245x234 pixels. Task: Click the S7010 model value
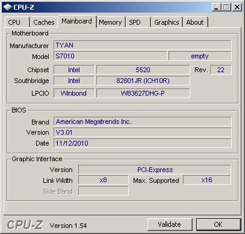coord(110,56)
